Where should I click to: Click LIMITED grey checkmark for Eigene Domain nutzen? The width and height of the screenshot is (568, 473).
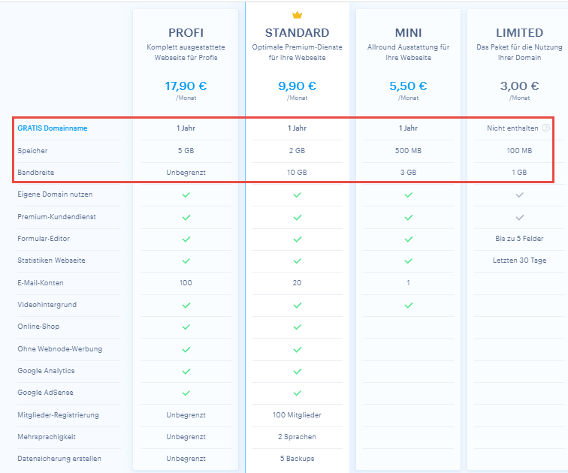point(519,195)
